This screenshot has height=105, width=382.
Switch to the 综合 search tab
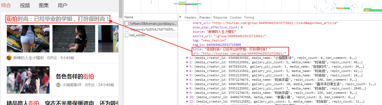tap(6, 5)
